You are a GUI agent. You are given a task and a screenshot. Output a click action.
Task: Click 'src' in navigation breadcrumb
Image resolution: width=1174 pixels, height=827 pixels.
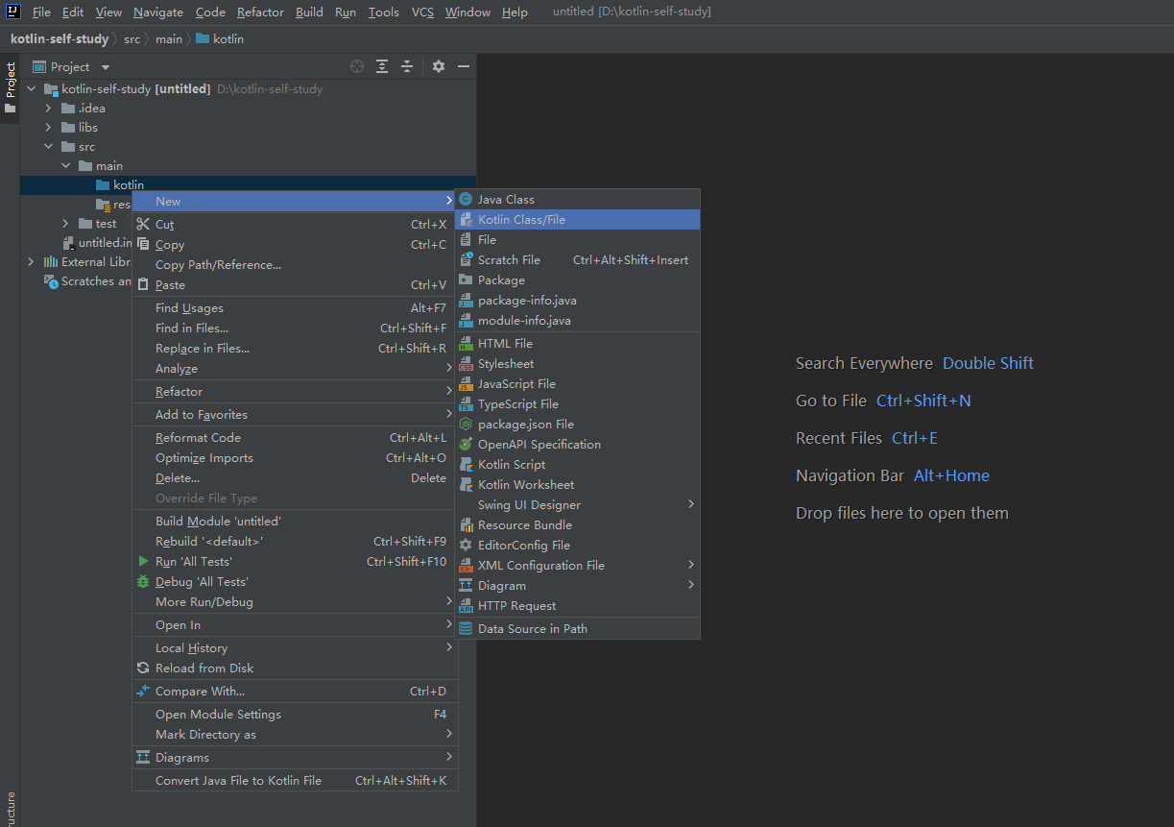point(132,39)
